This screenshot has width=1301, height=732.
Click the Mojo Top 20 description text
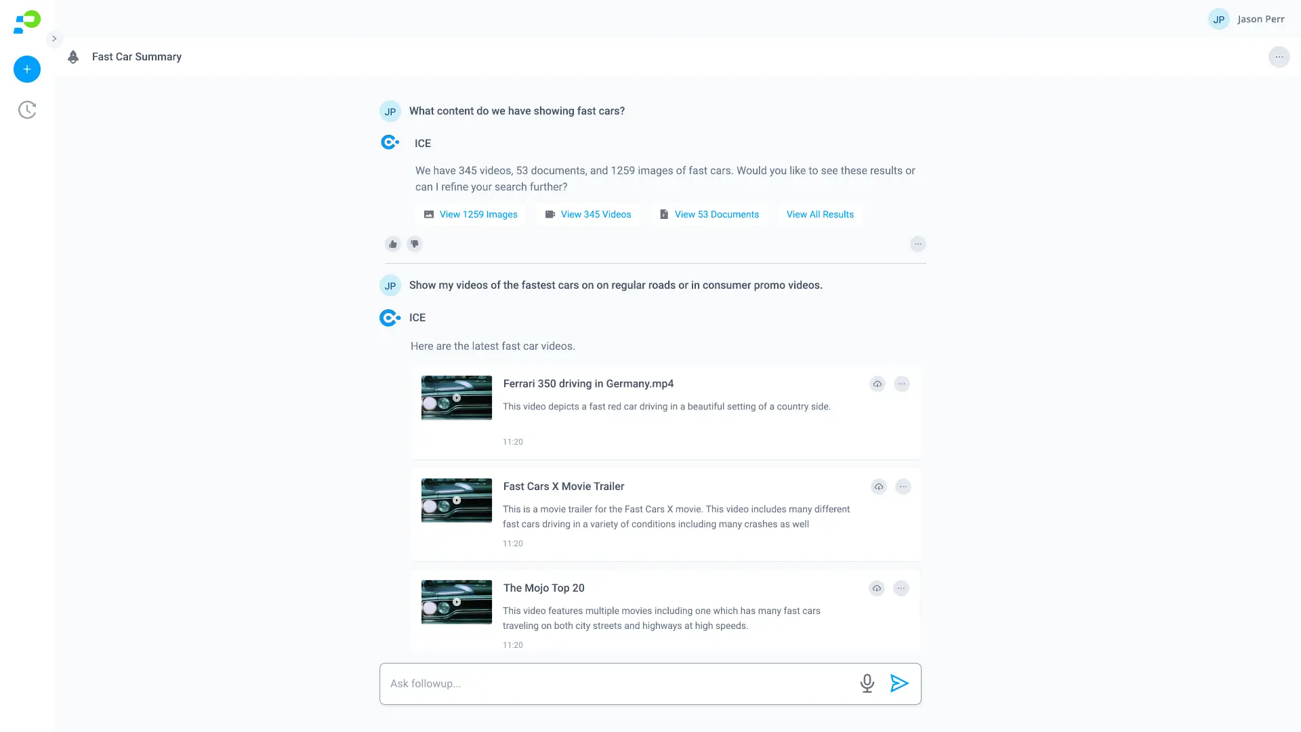tap(661, 618)
